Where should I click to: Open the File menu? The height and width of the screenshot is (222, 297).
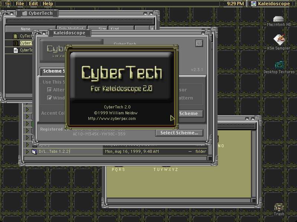(x=20, y=4)
